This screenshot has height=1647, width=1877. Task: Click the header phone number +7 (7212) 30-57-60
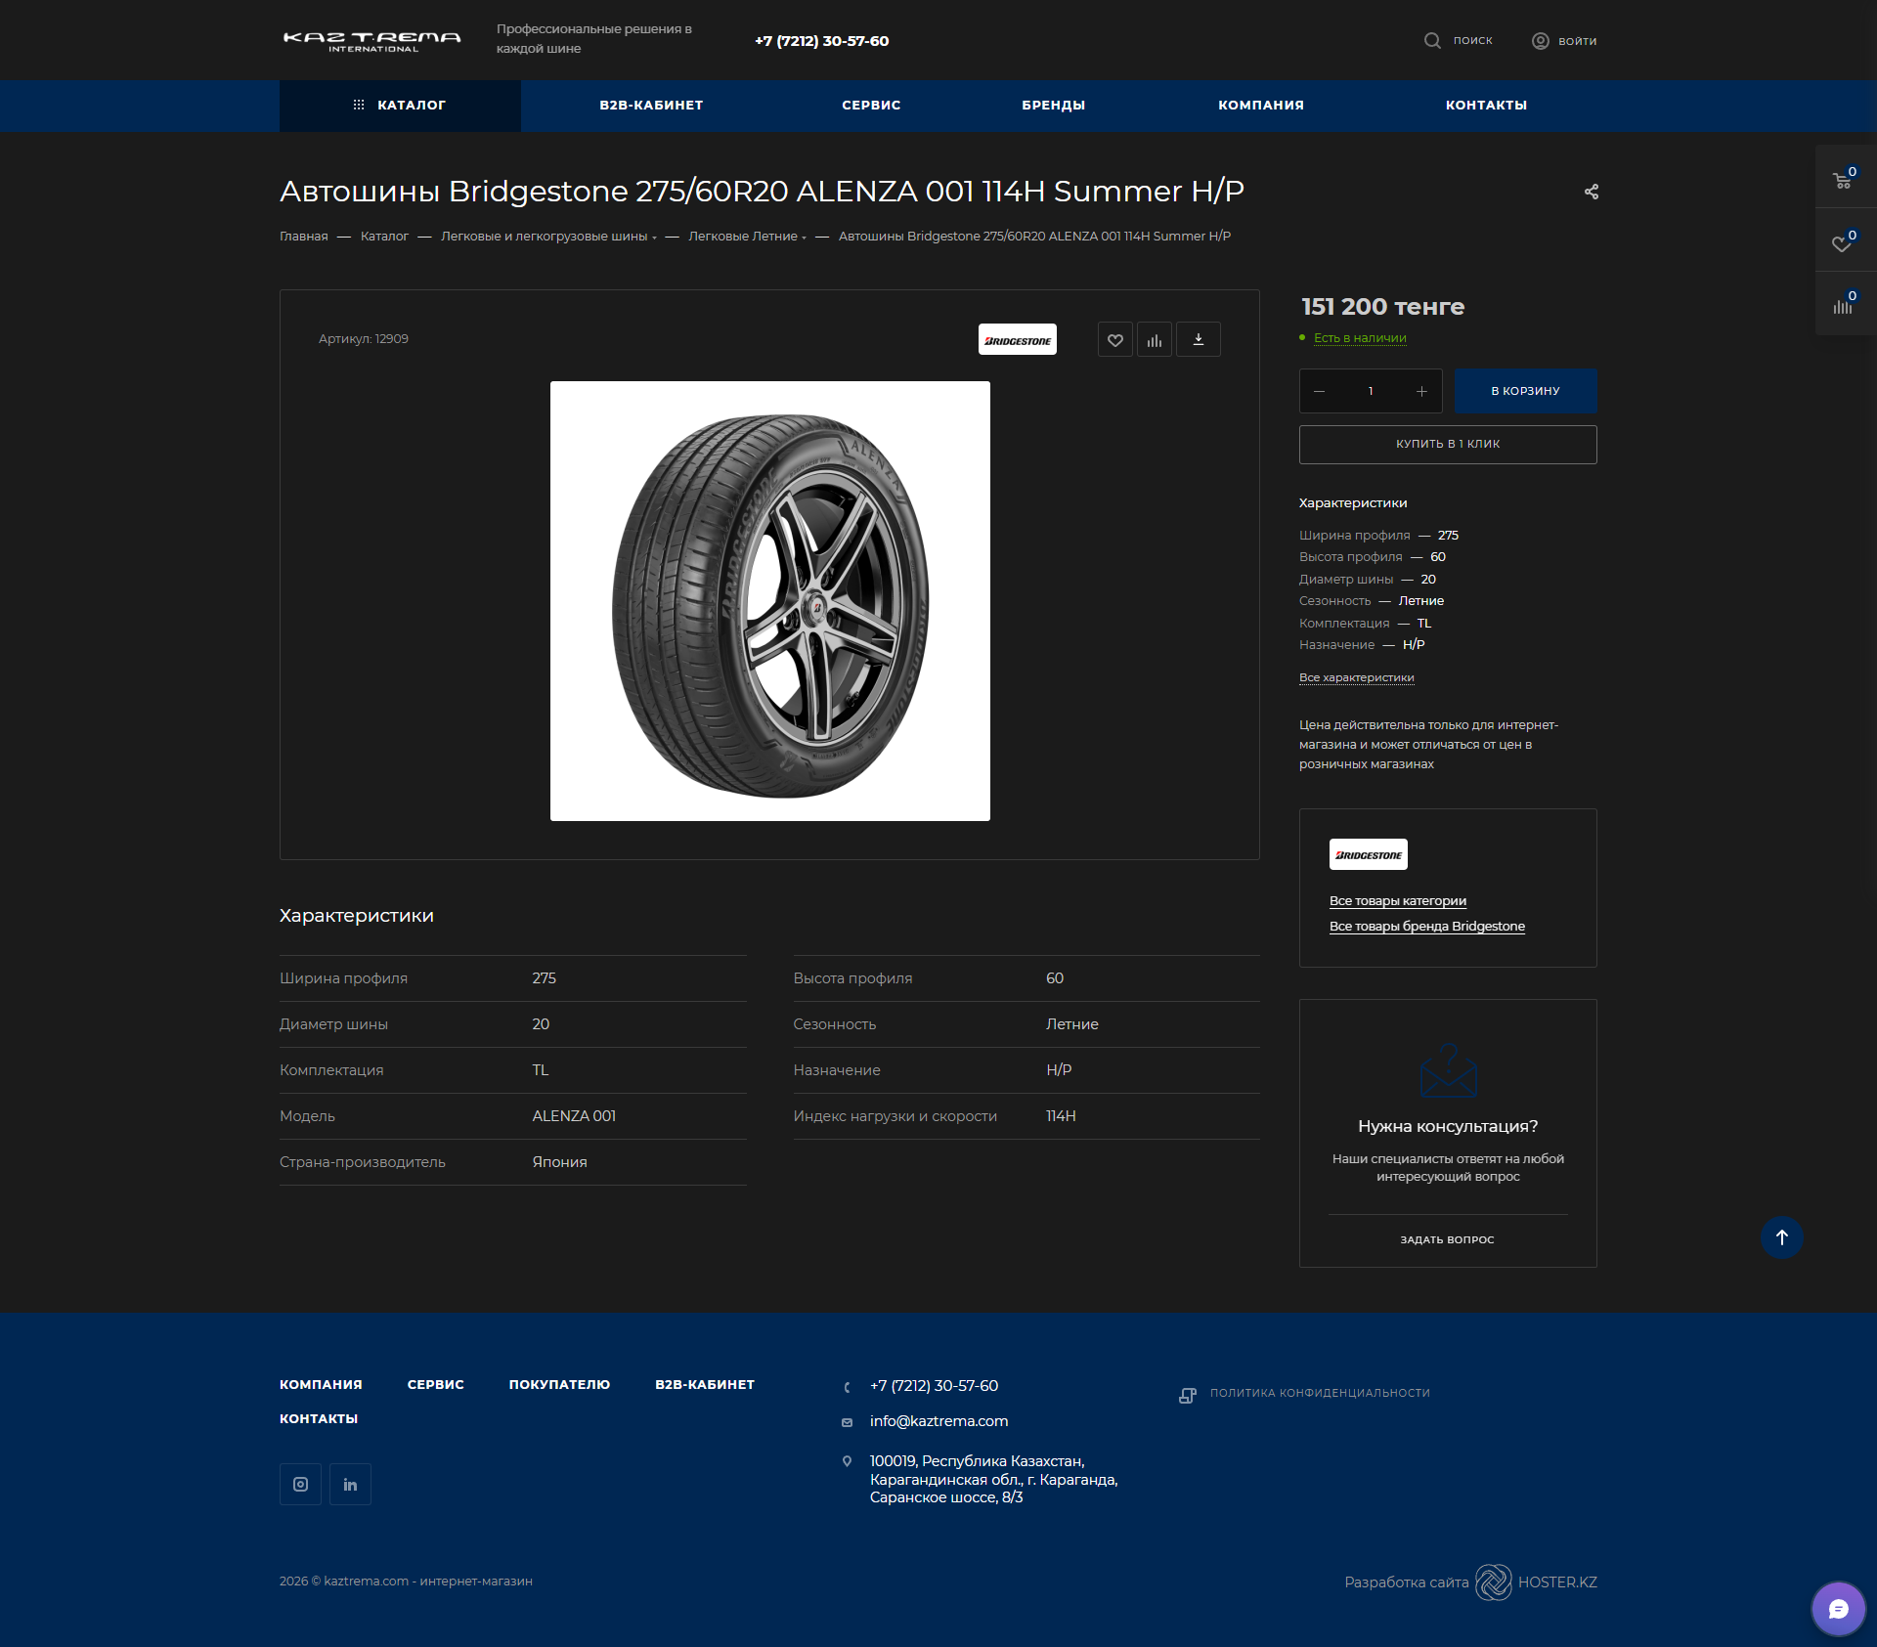(822, 41)
